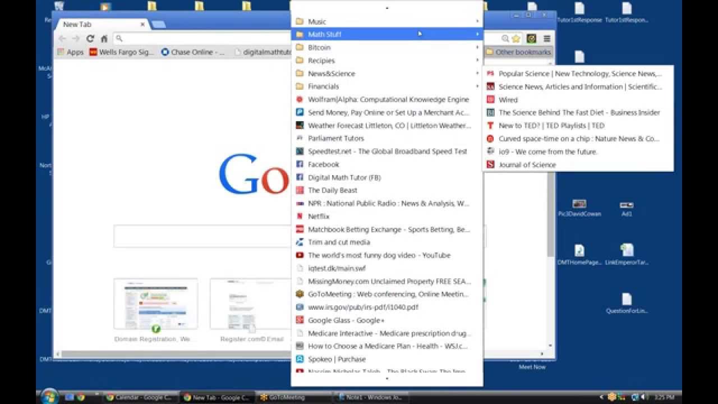Select Medicare Interactive bookmark entry
The image size is (718, 404).
[387, 333]
